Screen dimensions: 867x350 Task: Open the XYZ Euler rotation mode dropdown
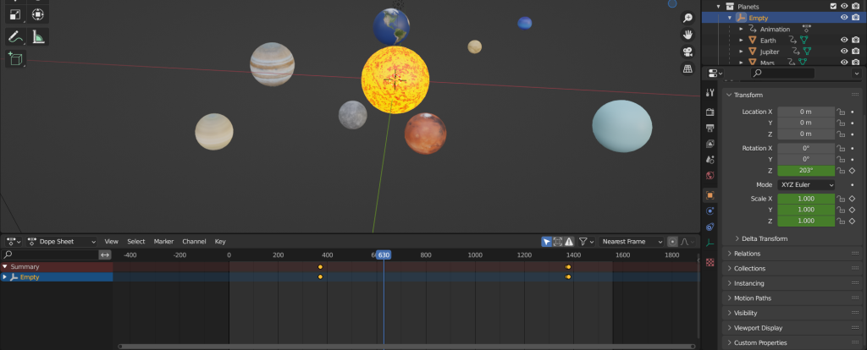806,184
